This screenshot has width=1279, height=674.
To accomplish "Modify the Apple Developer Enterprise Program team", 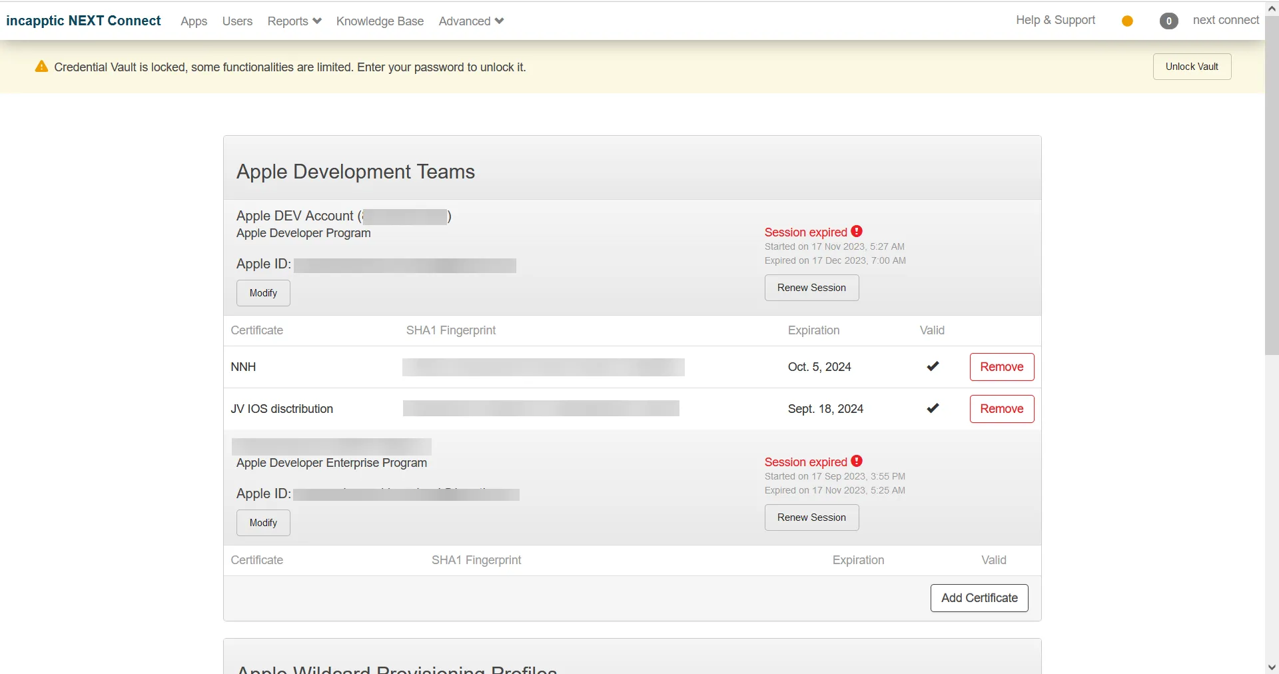I will tap(263, 523).
